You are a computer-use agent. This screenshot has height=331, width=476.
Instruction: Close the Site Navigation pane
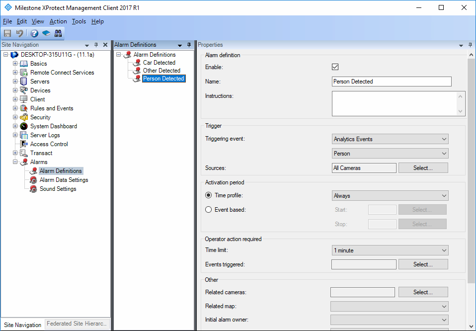point(105,45)
